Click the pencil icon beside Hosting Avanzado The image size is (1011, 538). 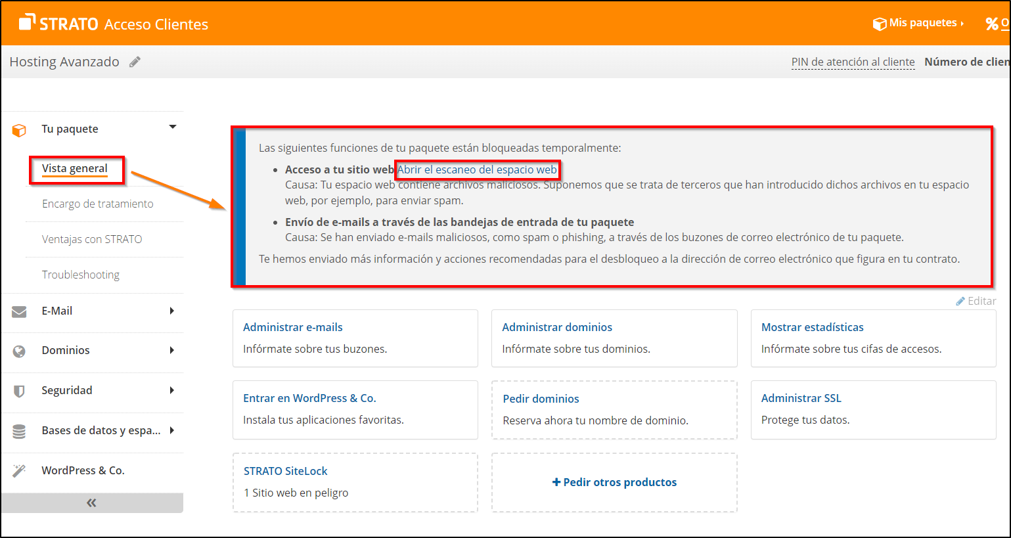pos(135,62)
